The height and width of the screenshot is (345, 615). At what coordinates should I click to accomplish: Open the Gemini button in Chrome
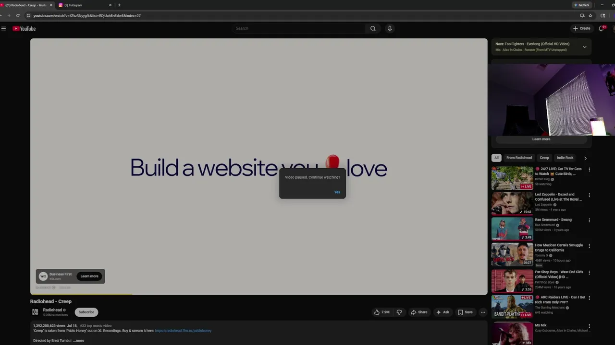pos(581,5)
